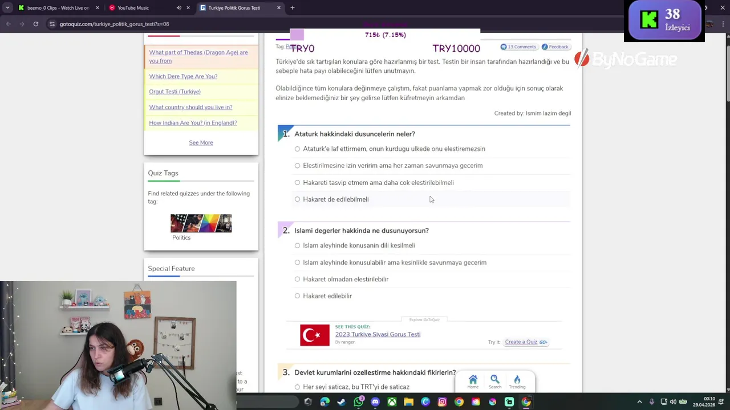Open 'How Indian Are You?' link
The height and width of the screenshot is (410, 730).
(x=193, y=122)
